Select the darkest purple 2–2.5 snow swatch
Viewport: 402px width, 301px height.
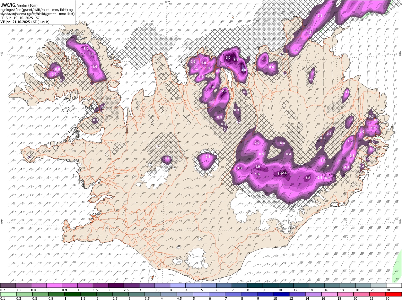point(116,286)
